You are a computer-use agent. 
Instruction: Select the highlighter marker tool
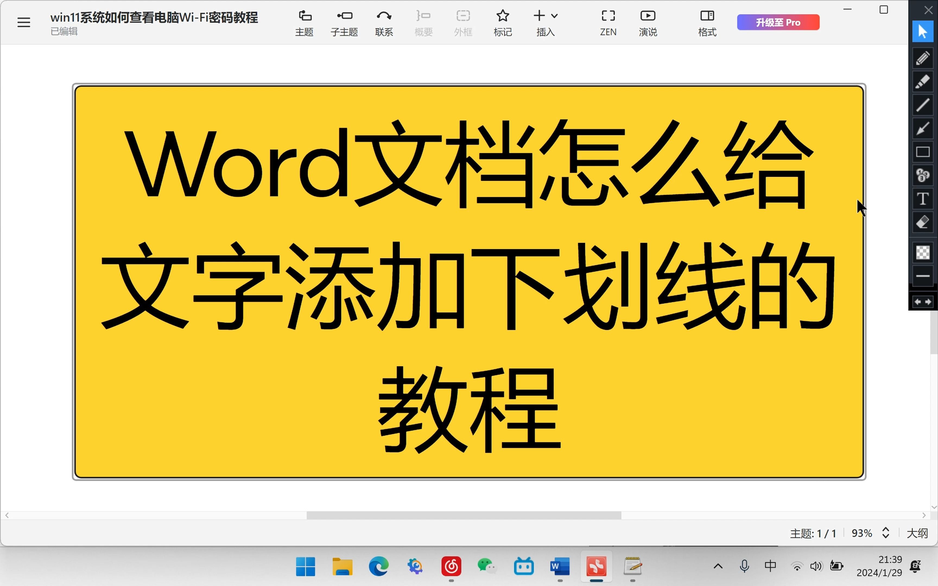pyautogui.click(x=923, y=81)
